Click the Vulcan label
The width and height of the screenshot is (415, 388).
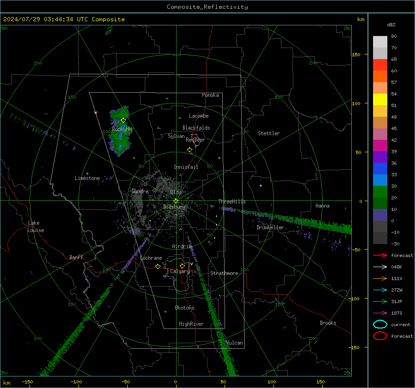tap(234, 343)
